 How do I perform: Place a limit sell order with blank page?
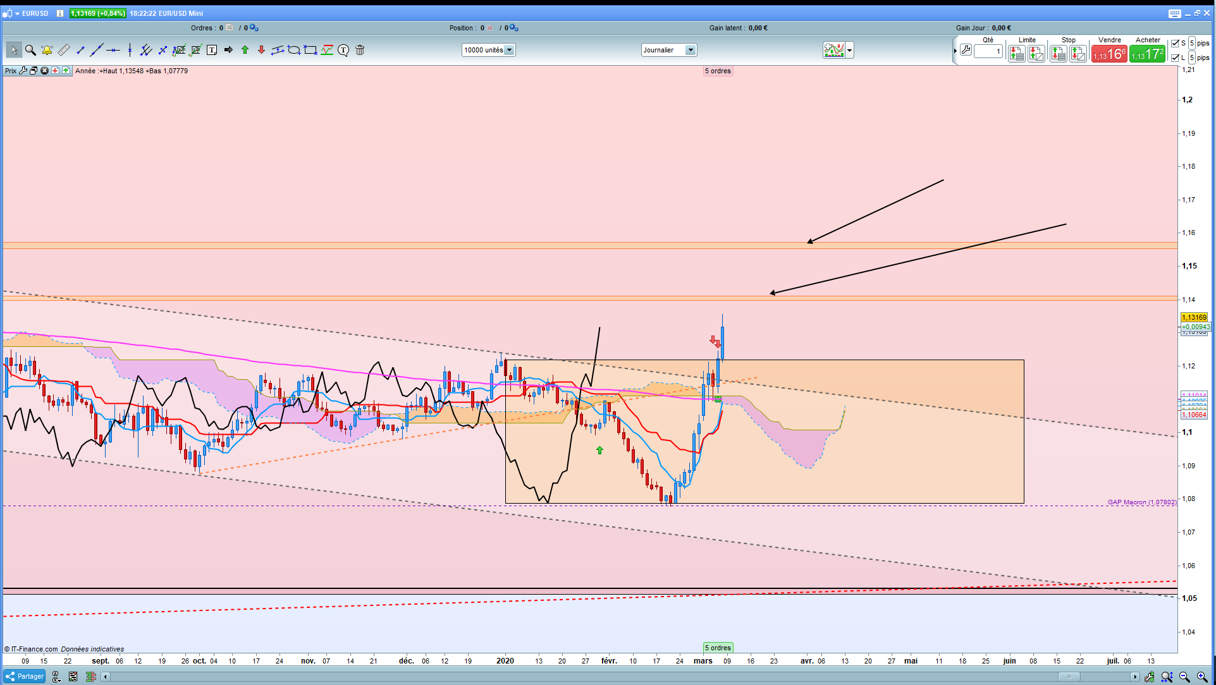point(1036,54)
